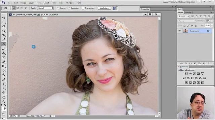Screen dimensions: 215x120
Task: Open the layer filter Kind dropdown
Action: point(184,16)
